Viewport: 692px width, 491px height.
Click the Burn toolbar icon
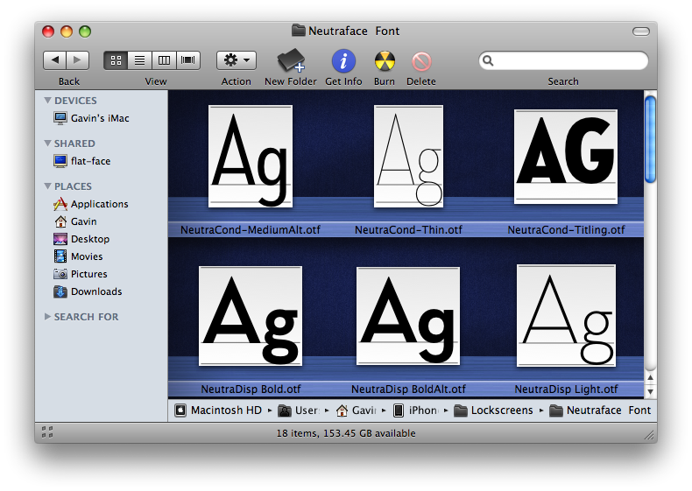click(385, 61)
